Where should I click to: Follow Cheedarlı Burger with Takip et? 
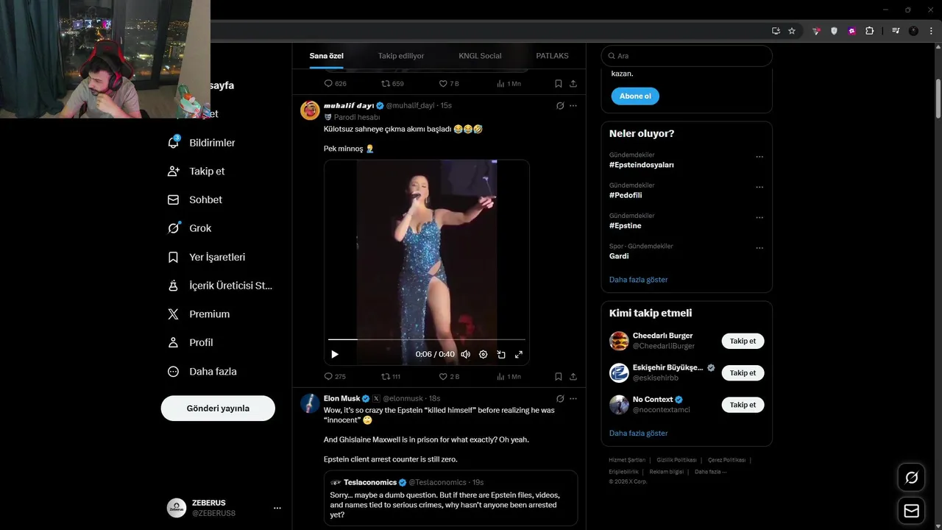click(x=743, y=341)
